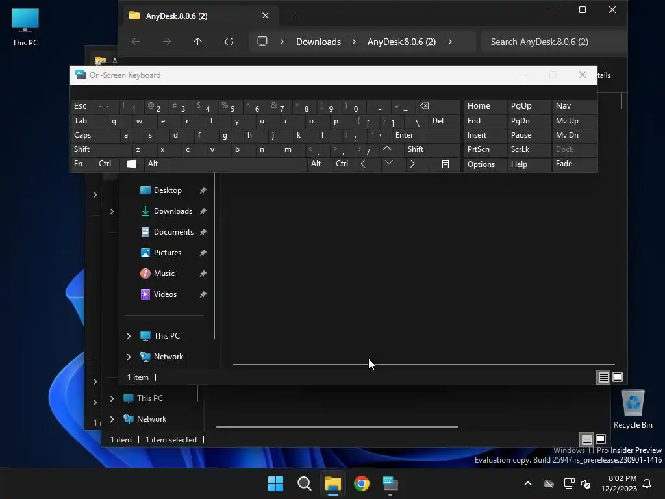665x499 pixels.
Task: Open taskbar Search
Action: tap(305, 483)
